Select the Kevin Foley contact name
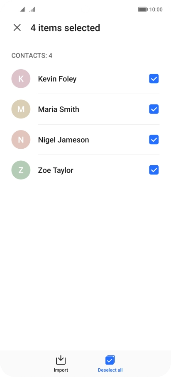The width and height of the screenshot is (171, 377). (x=57, y=79)
